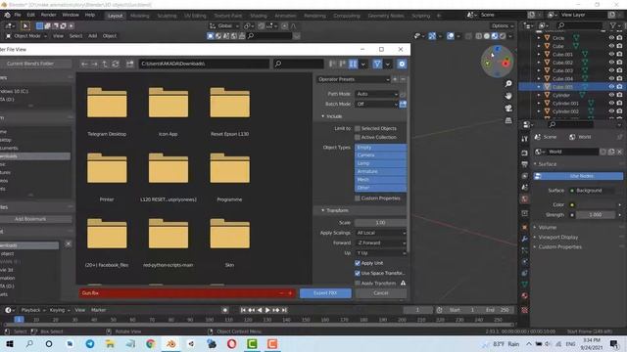Open the Windows Start menu

click(9, 344)
